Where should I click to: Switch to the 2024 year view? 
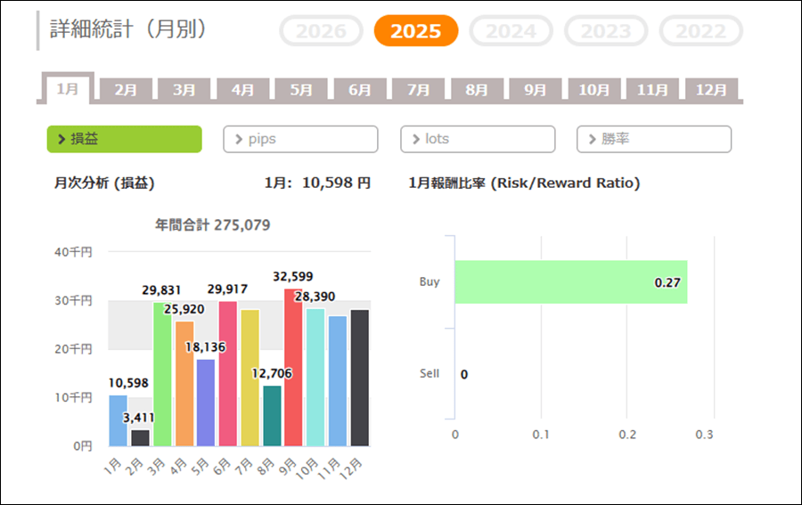click(x=511, y=31)
